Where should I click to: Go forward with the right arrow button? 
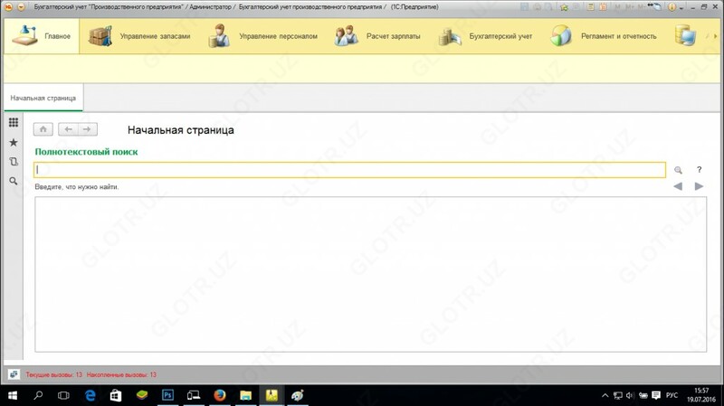tap(87, 129)
